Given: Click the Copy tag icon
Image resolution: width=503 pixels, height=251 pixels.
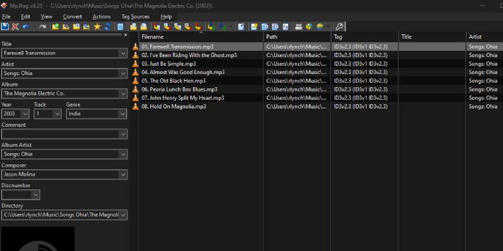Looking at the screenshot, I should pos(133,26).
